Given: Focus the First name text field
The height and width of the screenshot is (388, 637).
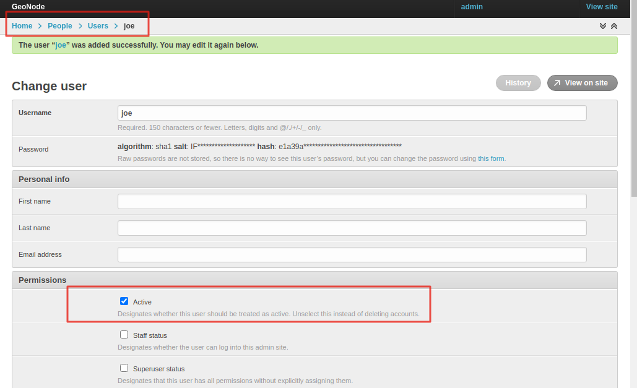Looking at the screenshot, I should pyautogui.click(x=352, y=202).
